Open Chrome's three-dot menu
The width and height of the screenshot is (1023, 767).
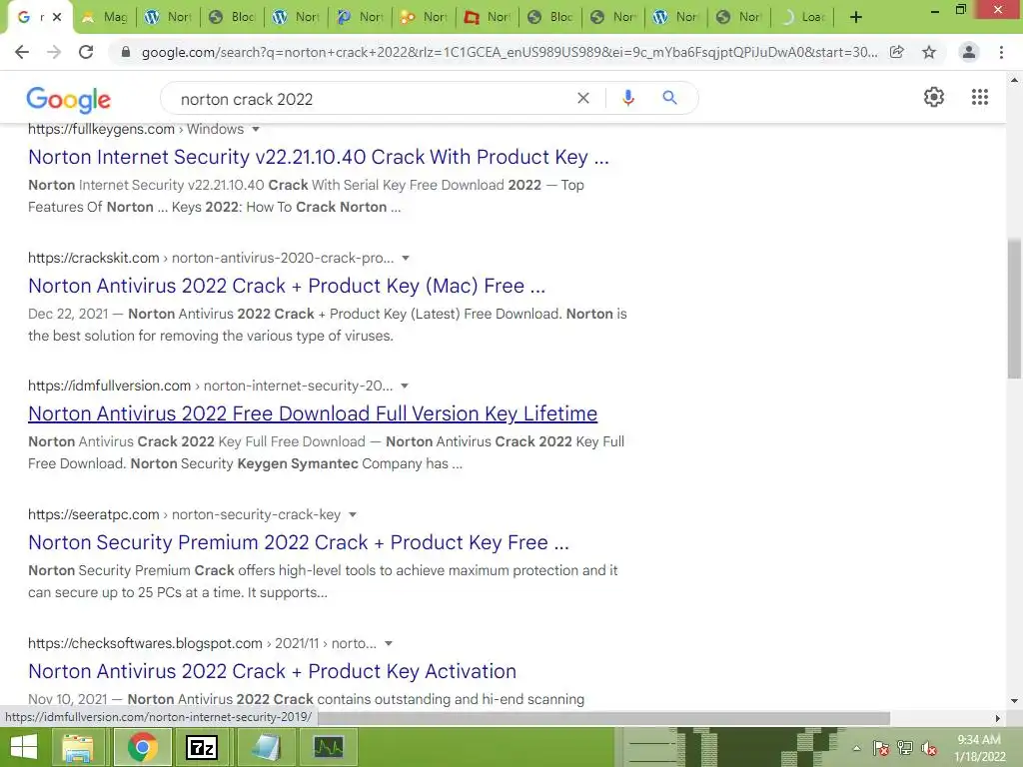click(1001, 52)
